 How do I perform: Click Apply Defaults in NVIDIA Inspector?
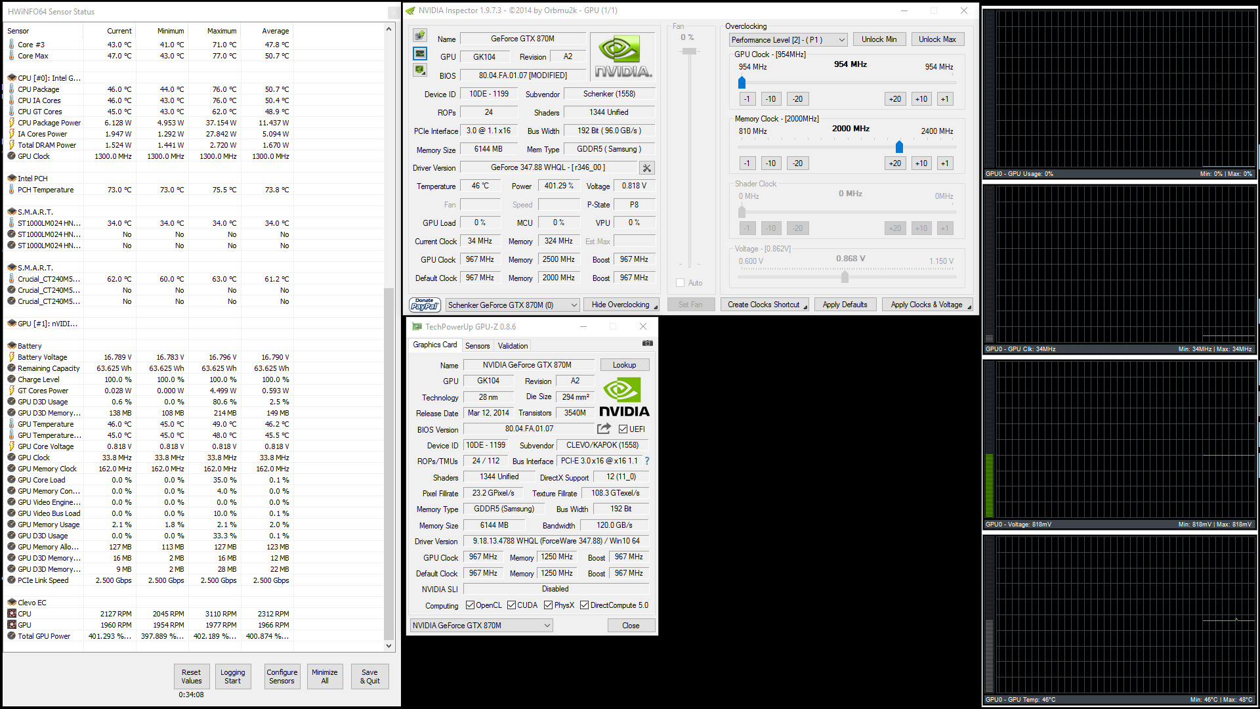[x=845, y=305]
